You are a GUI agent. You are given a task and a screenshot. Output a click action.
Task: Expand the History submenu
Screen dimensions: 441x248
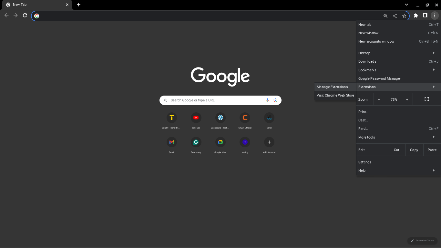click(398, 53)
